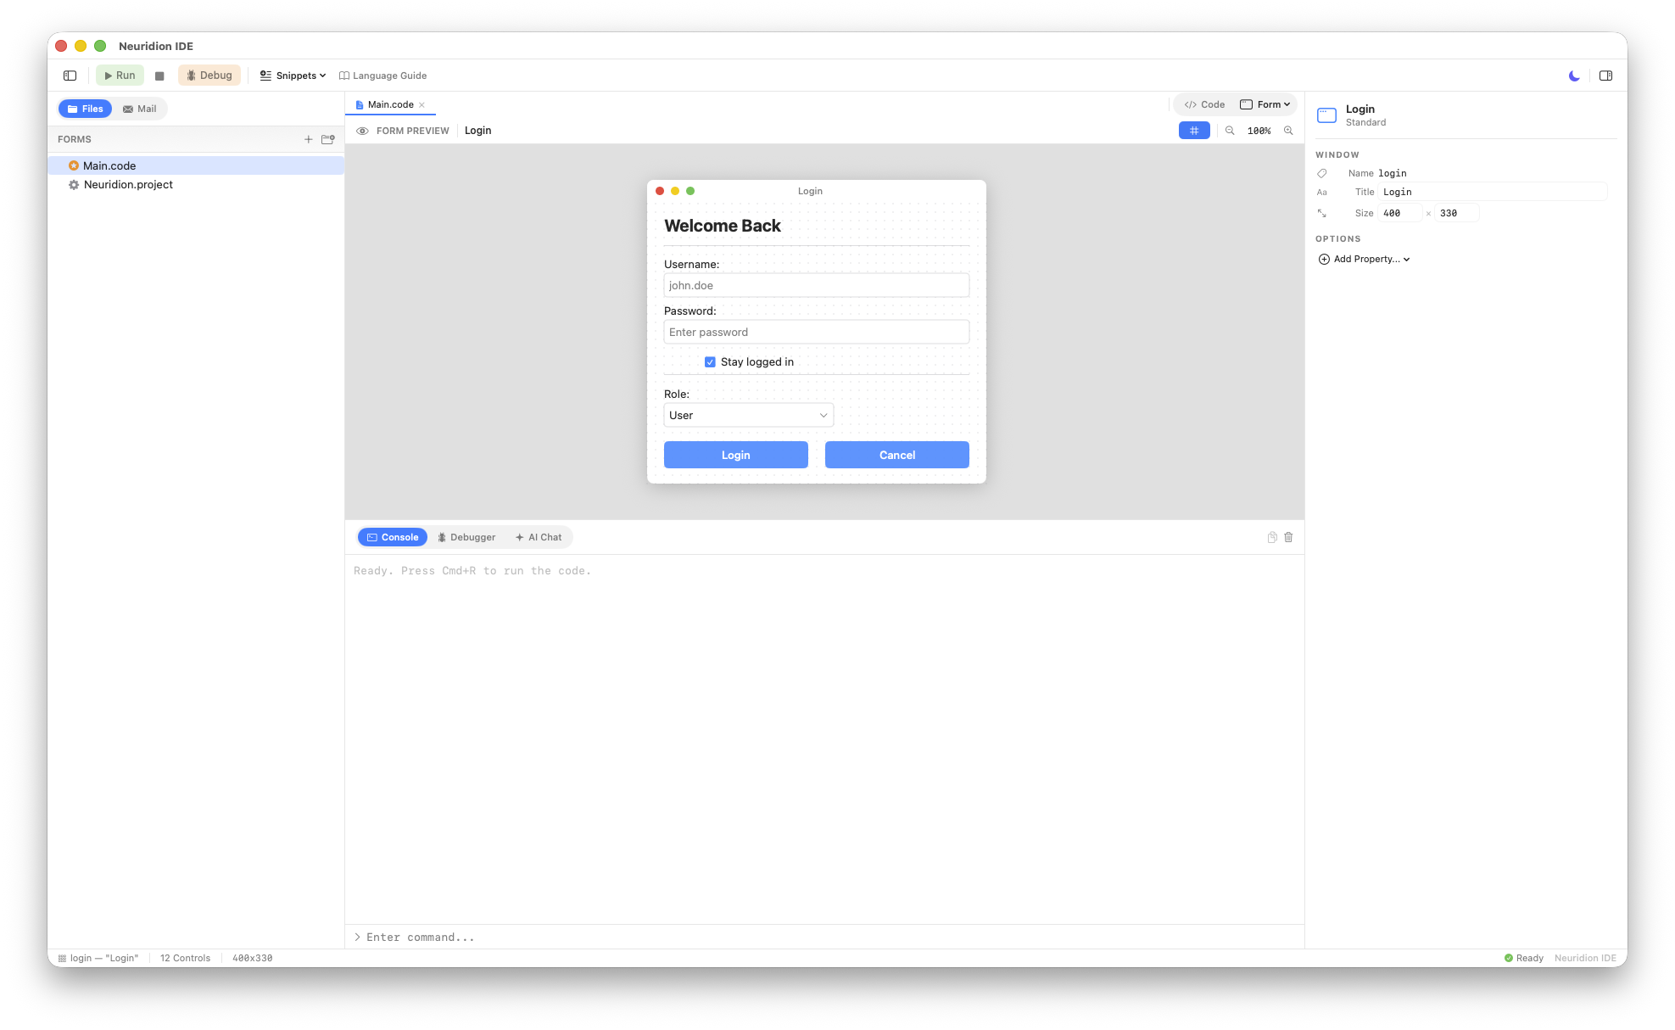Switch to the Debugger tab
The image size is (1675, 1030).
pos(466,537)
